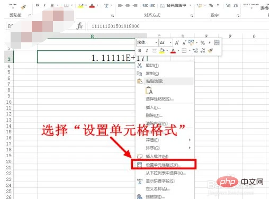The height and width of the screenshot is (199, 269).
Task: Apply mini toolbar red font color
Action: click(173, 51)
